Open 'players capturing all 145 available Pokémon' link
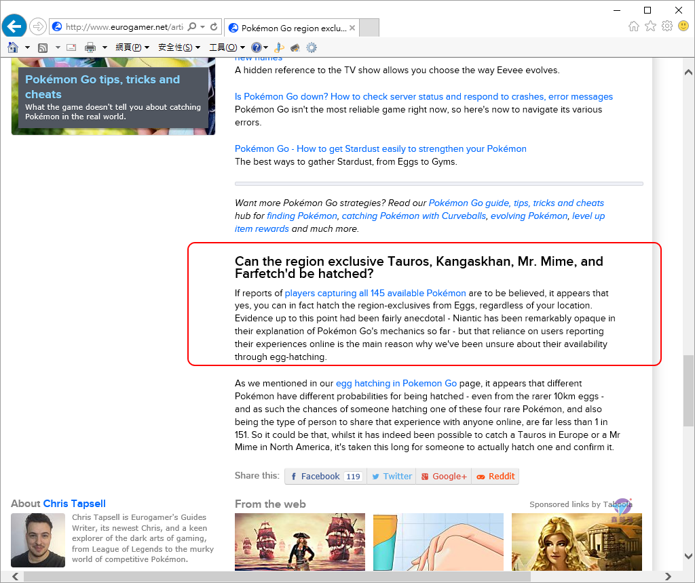 pyautogui.click(x=375, y=293)
